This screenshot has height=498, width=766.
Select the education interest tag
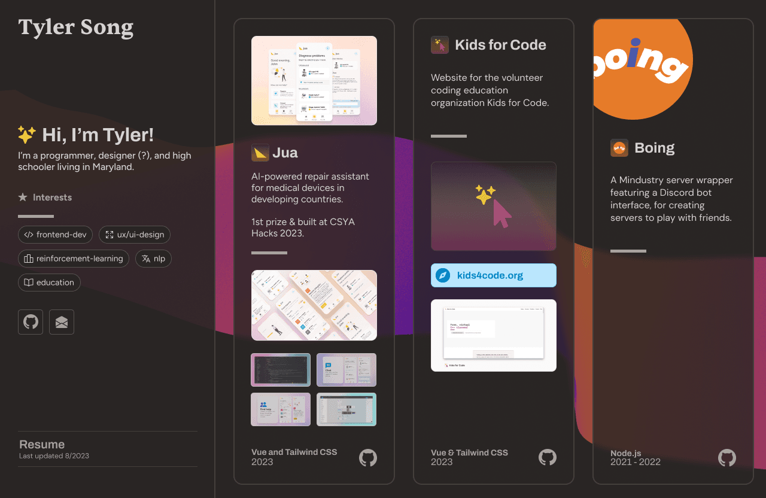click(x=49, y=283)
